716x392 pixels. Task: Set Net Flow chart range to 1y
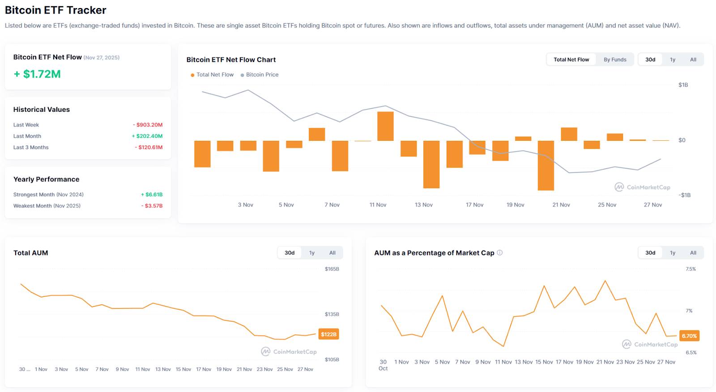672,59
